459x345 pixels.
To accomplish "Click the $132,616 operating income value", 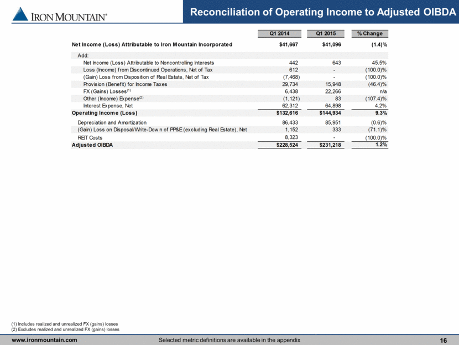I will [x=287, y=113].
